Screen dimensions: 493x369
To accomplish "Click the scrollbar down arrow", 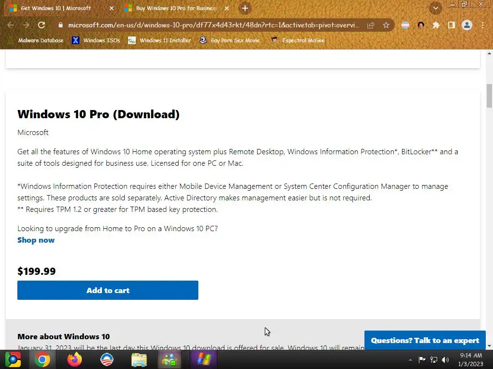I will coord(489,346).
